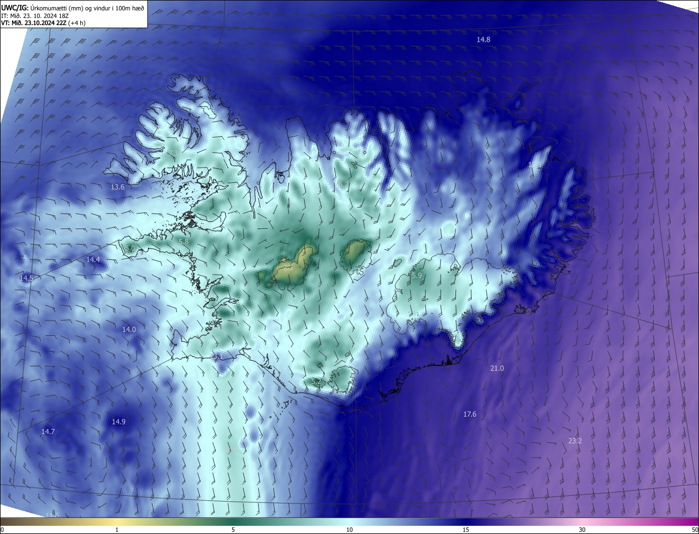Click the 5.0 value label on the map
This screenshot has height=534, width=699.
click(x=130, y=248)
